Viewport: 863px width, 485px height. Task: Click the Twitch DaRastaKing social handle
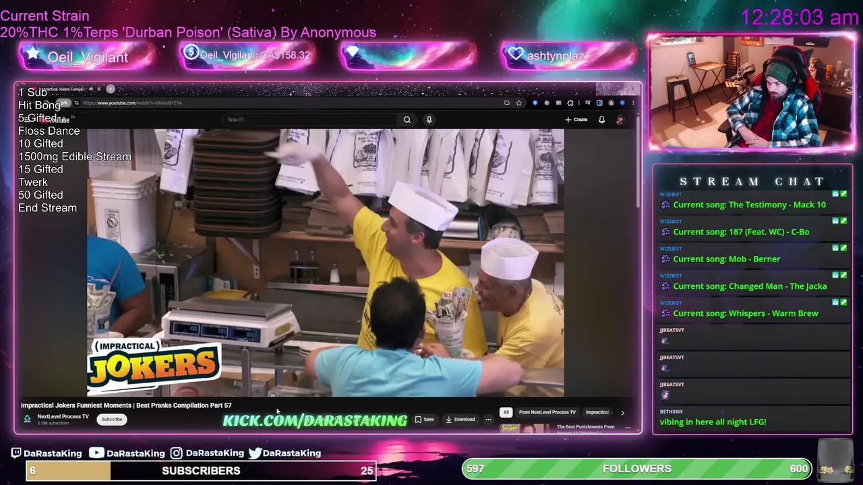coord(47,453)
